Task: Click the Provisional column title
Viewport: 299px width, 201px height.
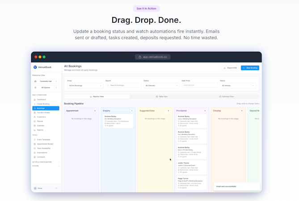Action: pyautogui.click(x=181, y=111)
